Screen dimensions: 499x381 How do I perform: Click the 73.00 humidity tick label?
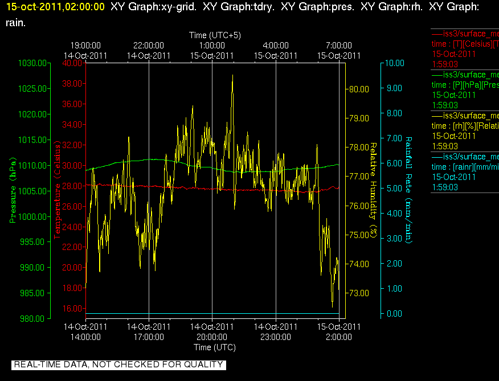pos(359,293)
